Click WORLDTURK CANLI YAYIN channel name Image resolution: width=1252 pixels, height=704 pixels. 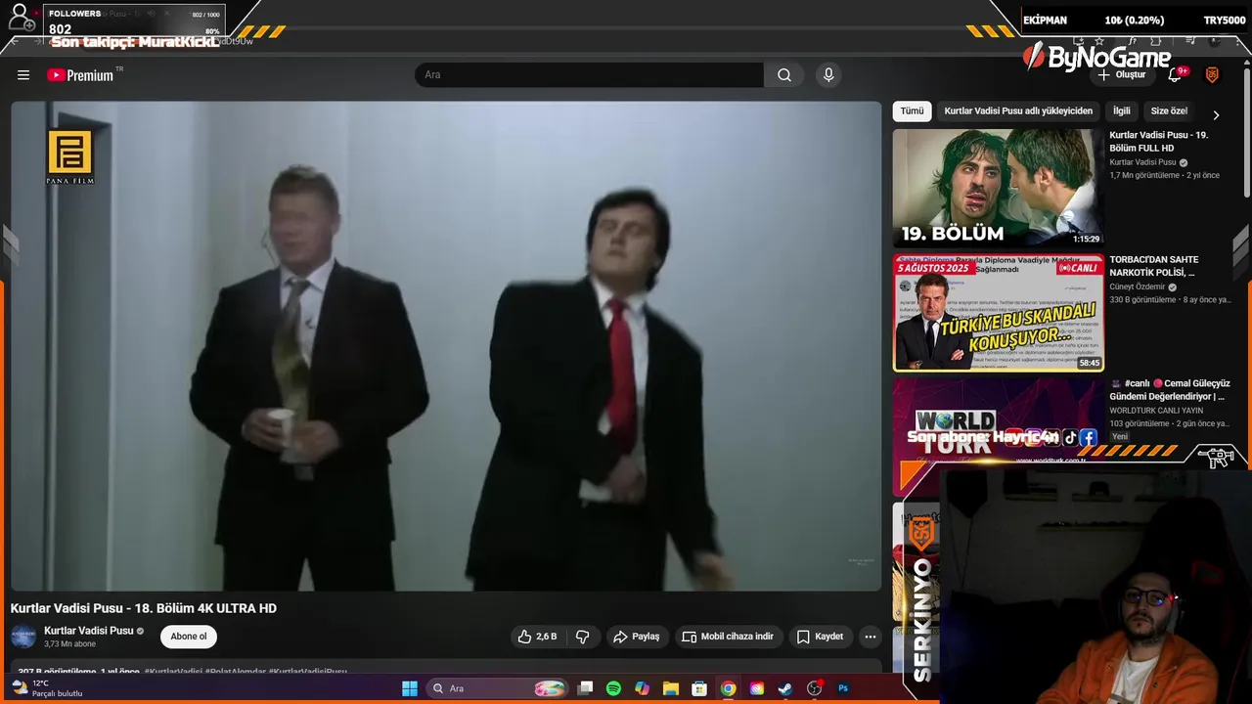coord(1156,412)
